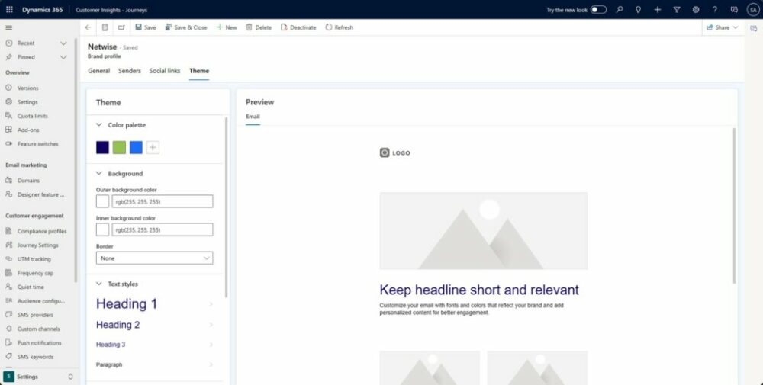Open the help question mark icon
Viewport: 763px width, 385px height.
tap(714, 10)
